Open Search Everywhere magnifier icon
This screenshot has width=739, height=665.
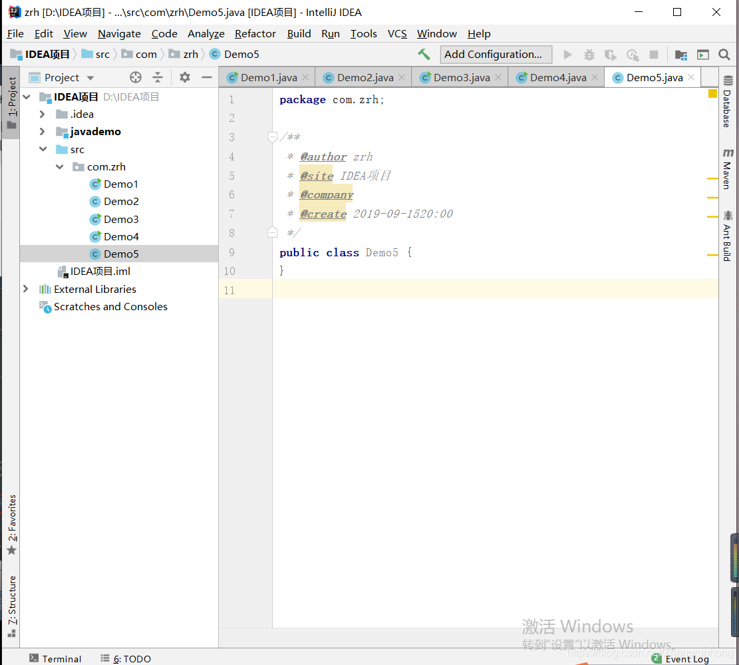(724, 55)
